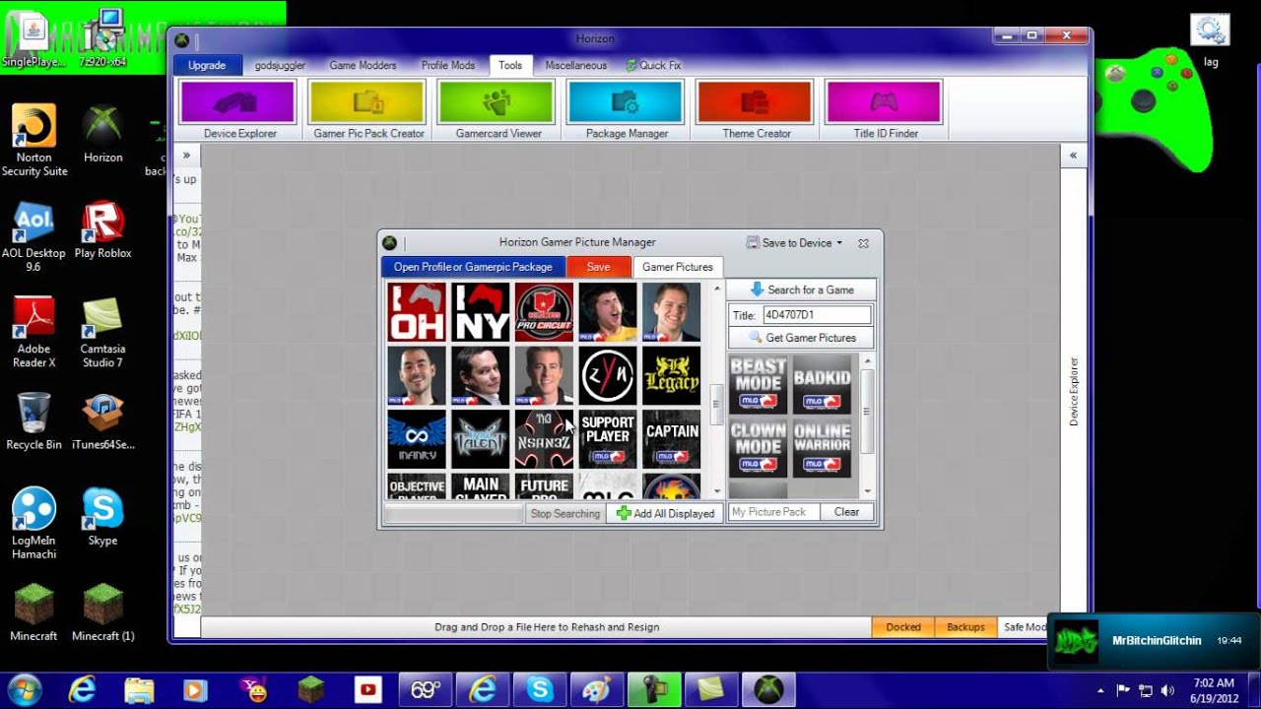Select the Gamer Pictures tab

678,267
